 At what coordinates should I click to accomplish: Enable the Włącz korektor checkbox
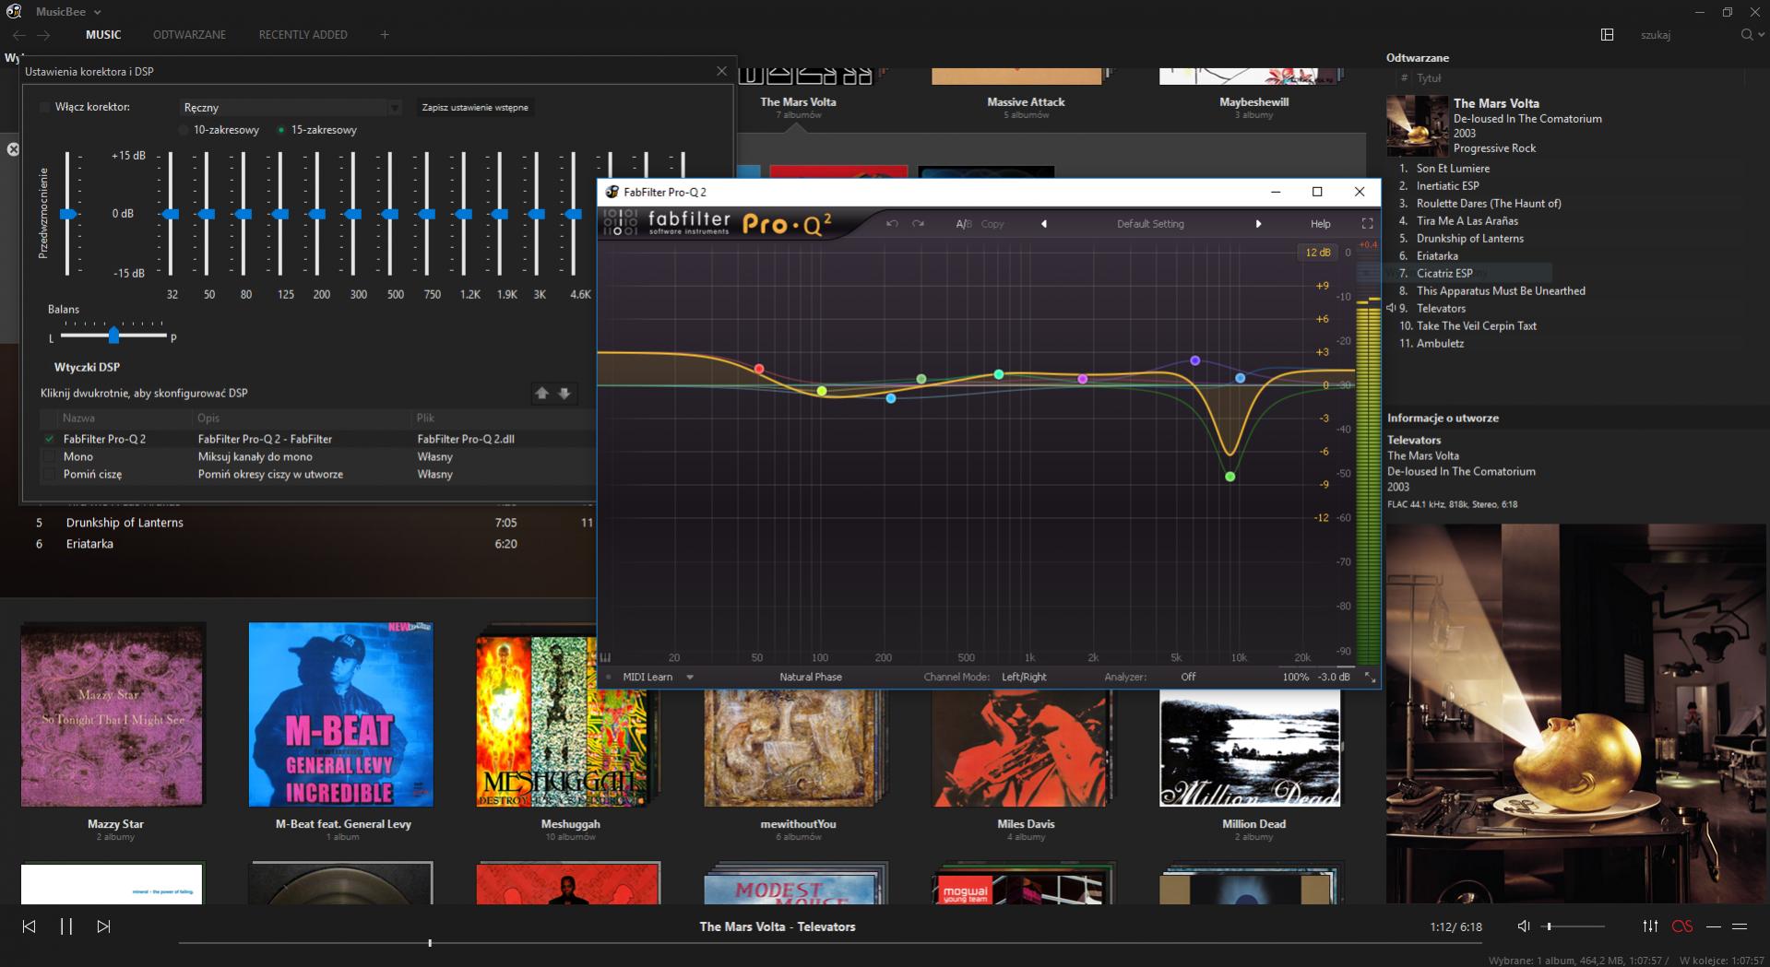pos(44,108)
